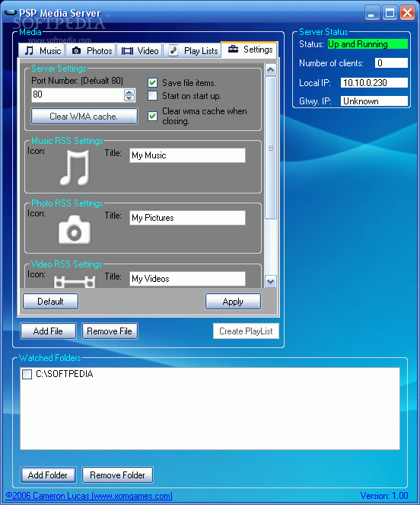Increase the port number with the up arrow
The image size is (420, 505).
tap(129, 92)
